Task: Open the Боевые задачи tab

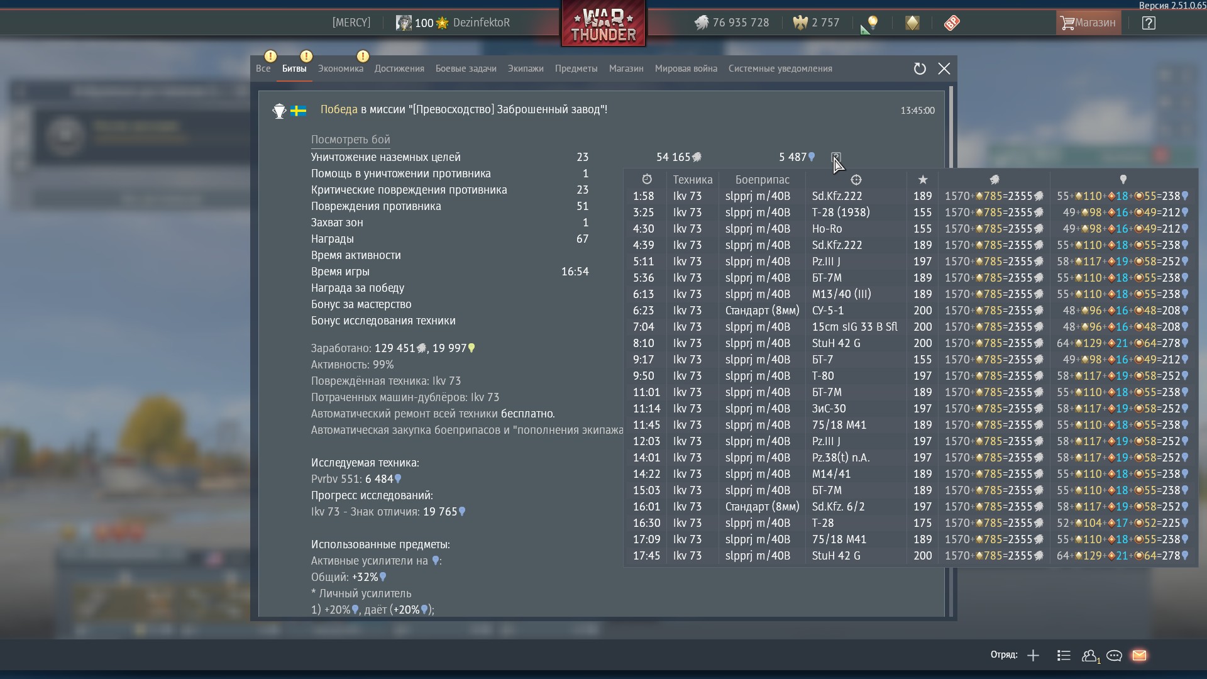Action: tap(466, 69)
